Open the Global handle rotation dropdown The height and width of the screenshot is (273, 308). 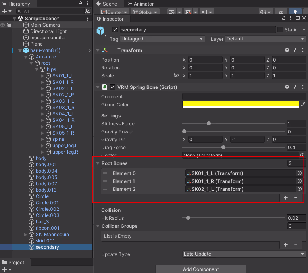tap(145, 12)
